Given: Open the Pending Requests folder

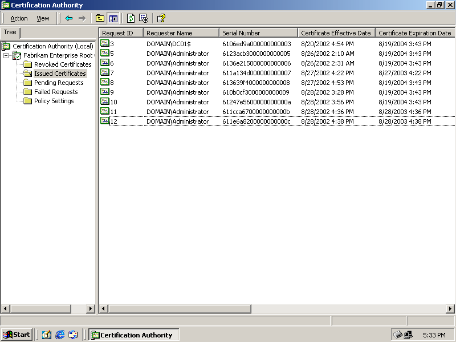Looking at the screenshot, I should (x=58, y=83).
